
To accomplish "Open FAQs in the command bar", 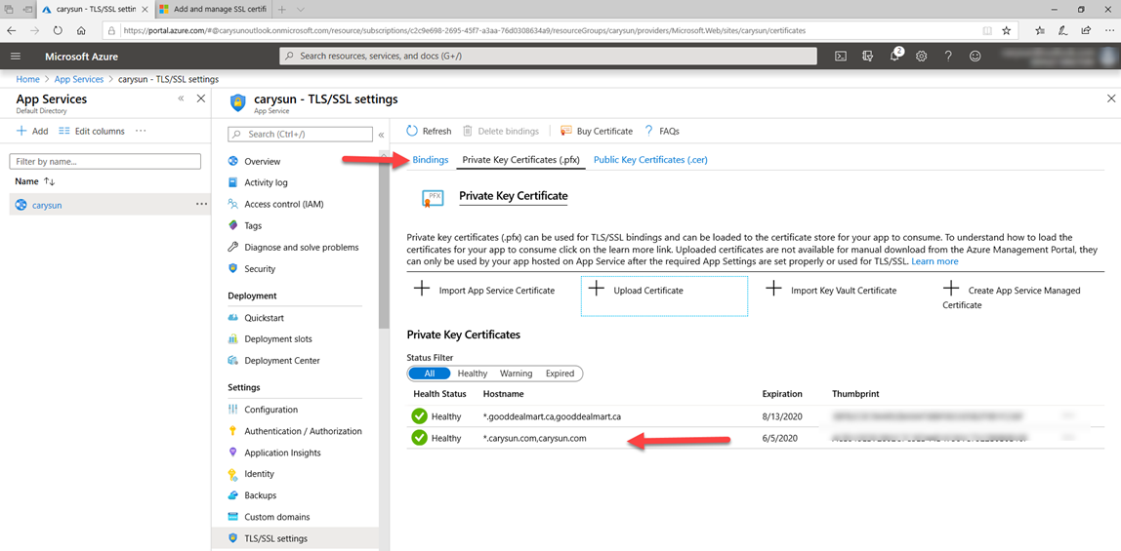I will pos(661,132).
